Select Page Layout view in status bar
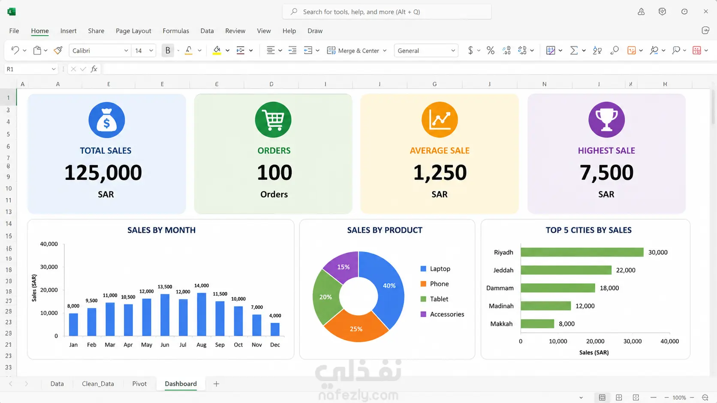The image size is (717, 403). tap(619, 397)
